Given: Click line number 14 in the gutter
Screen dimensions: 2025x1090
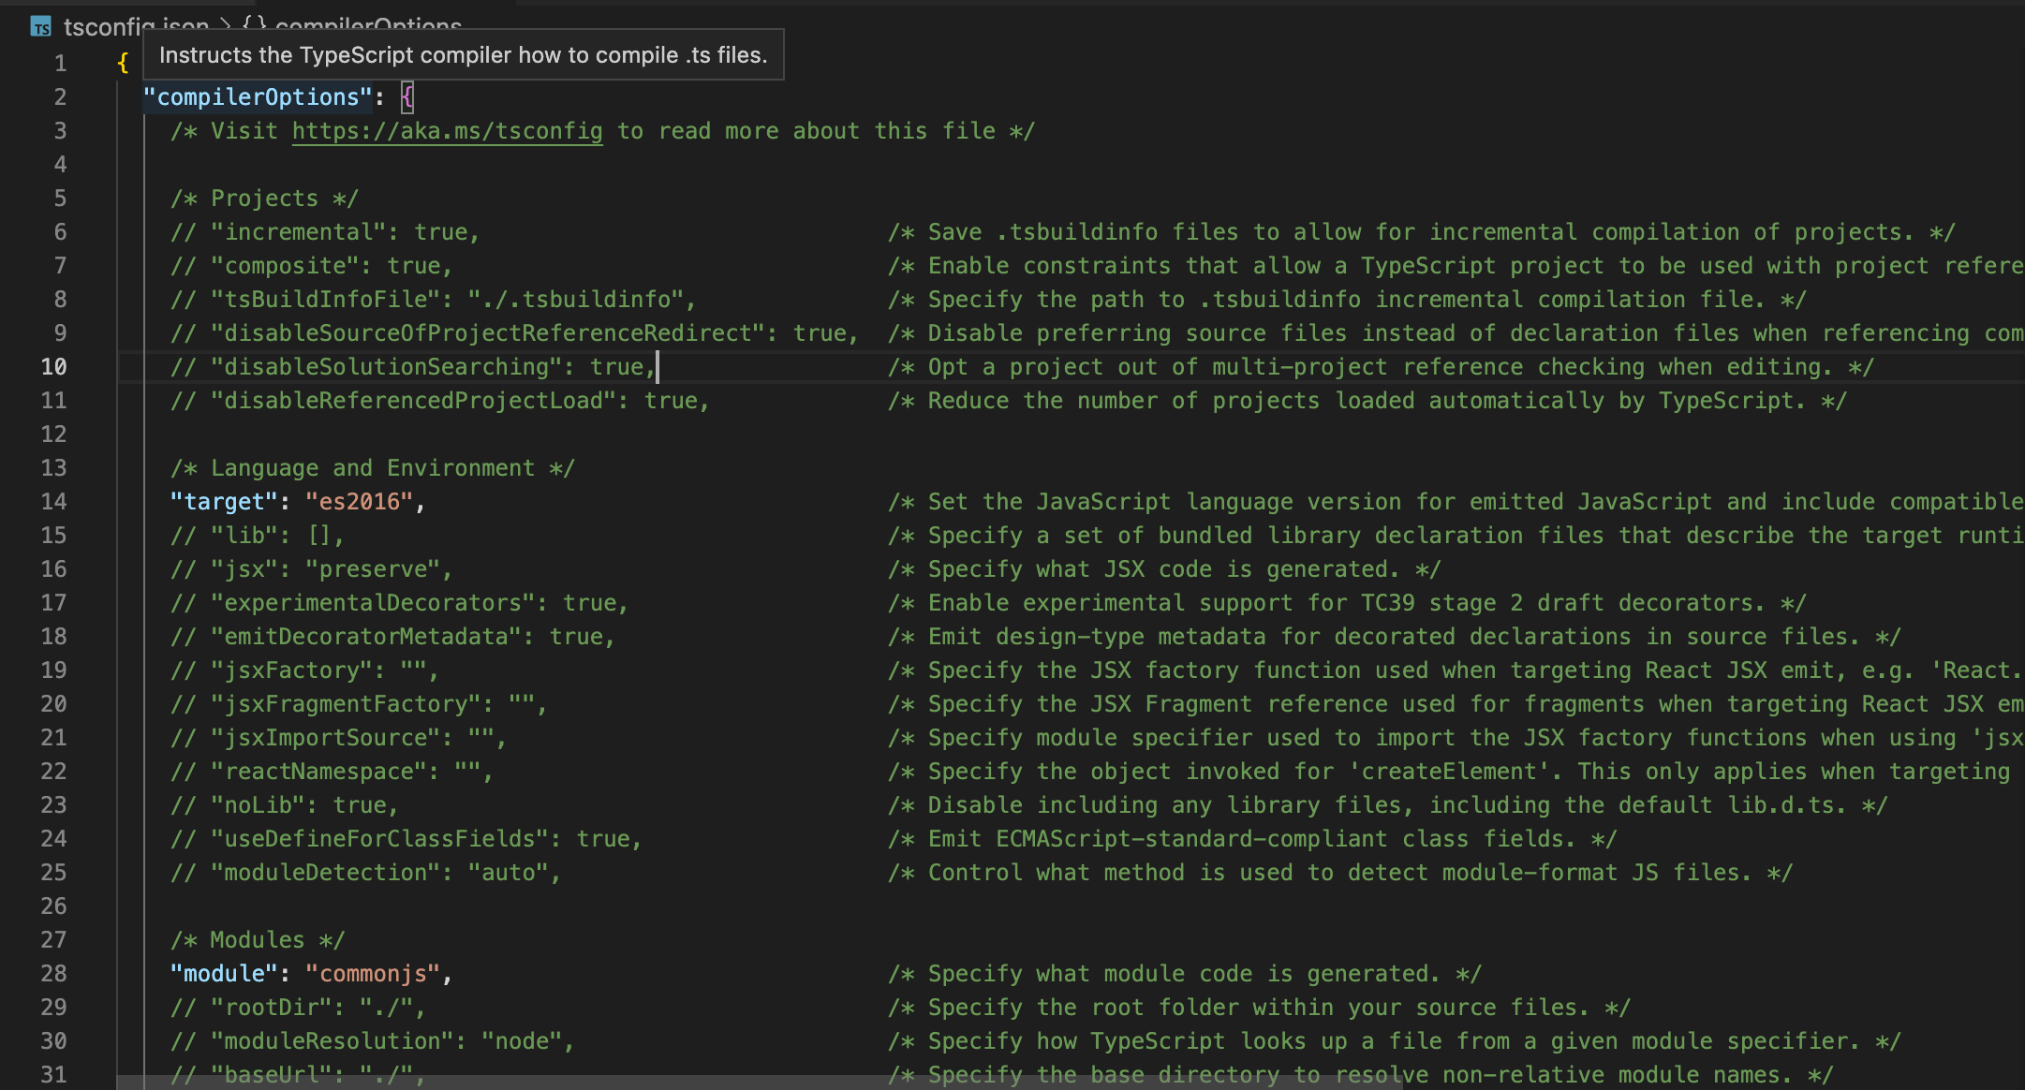Looking at the screenshot, I should [x=54, y=502].
